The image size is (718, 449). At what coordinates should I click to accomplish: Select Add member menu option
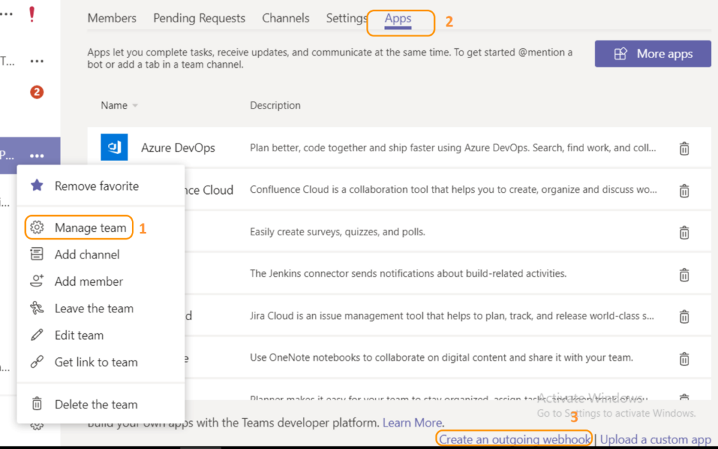(x=89, y=281)
